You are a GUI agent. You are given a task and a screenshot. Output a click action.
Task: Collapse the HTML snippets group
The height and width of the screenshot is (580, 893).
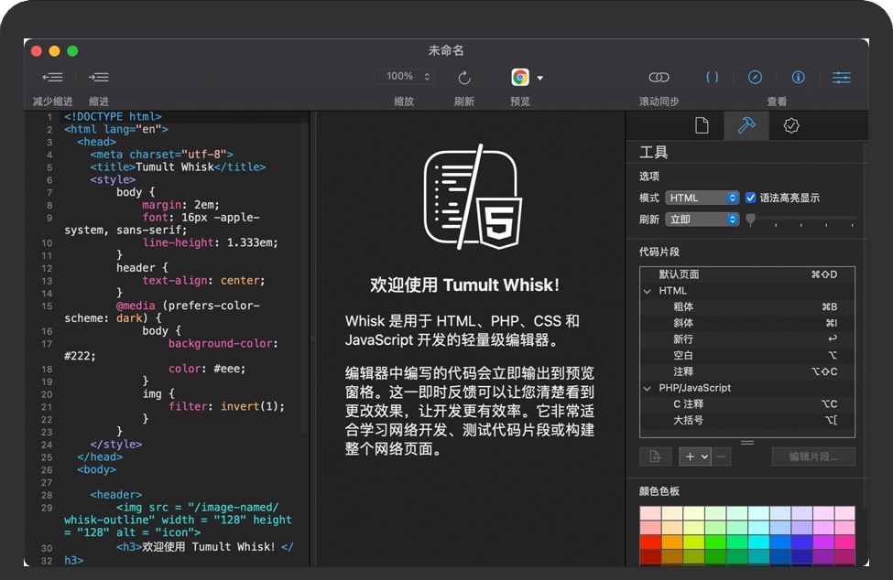tap(648, 291)
